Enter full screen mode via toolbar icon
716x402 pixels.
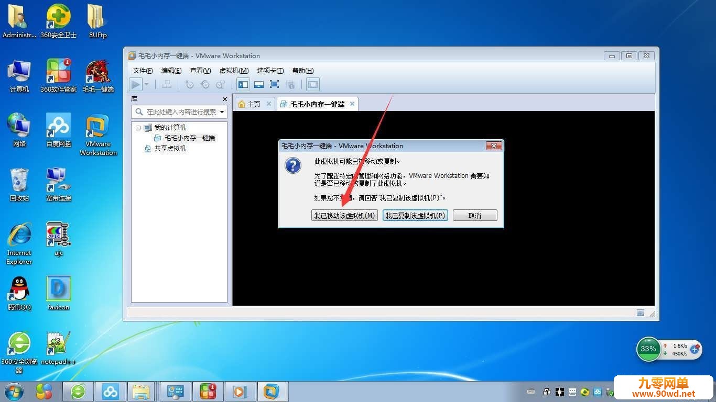[274, 84]
